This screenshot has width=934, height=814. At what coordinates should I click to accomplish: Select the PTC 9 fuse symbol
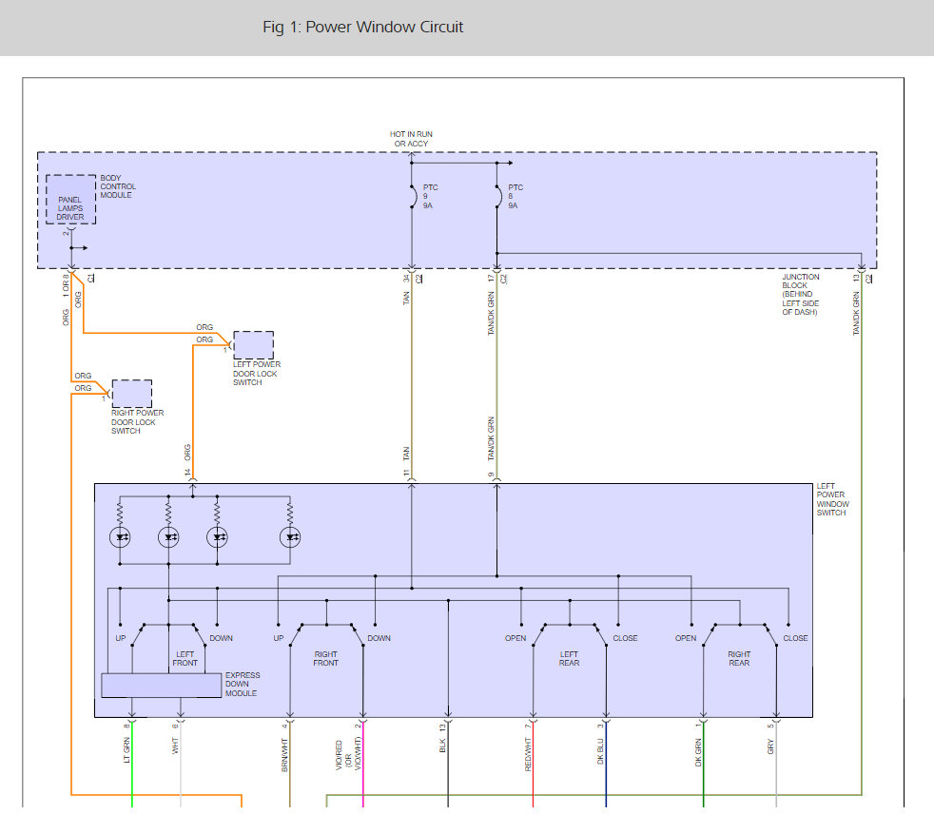[x=412, y=198]
